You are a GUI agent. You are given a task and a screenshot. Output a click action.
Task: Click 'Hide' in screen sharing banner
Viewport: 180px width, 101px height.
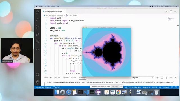click(121, 86)
